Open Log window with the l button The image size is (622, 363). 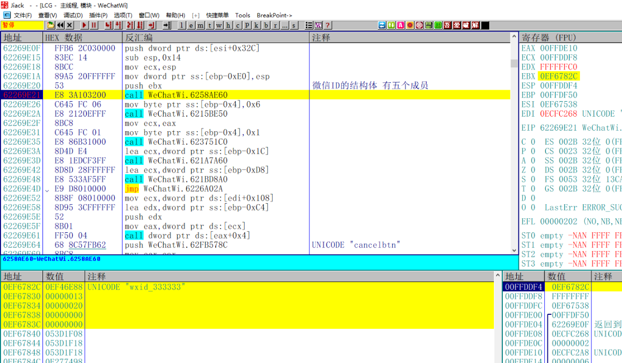coord(181,25)
